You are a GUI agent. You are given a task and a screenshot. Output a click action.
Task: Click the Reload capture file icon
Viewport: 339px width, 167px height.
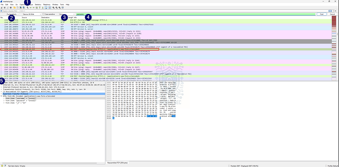pyautogui.click(x=24, y=8)
